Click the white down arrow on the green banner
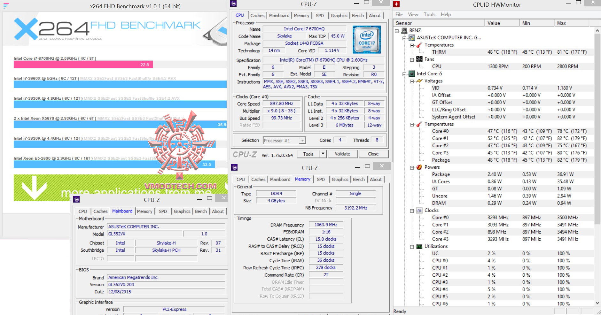 pos(34,188)
